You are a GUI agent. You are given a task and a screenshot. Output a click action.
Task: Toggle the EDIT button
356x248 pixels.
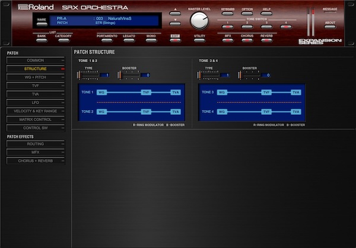175,40
